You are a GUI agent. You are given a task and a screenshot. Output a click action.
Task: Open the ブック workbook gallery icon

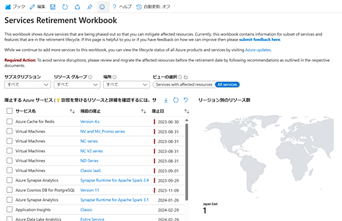(15, 7)
